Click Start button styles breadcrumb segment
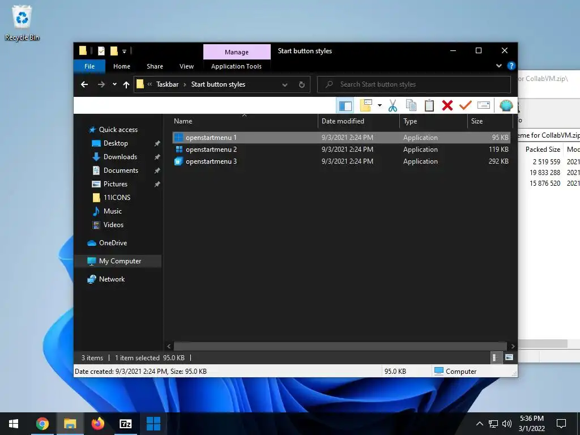This screenshot has width=580, height=435. coord(218,84)
